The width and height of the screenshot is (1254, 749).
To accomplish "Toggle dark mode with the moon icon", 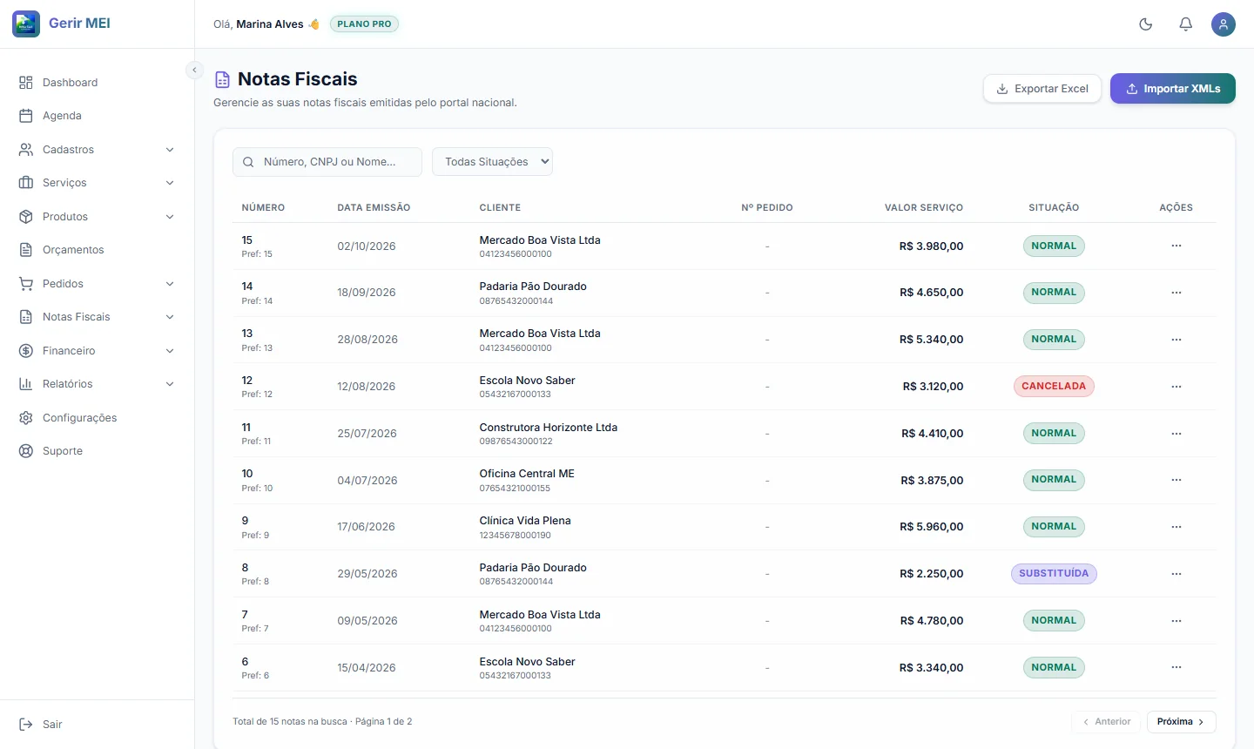I will click(1146, 24).
